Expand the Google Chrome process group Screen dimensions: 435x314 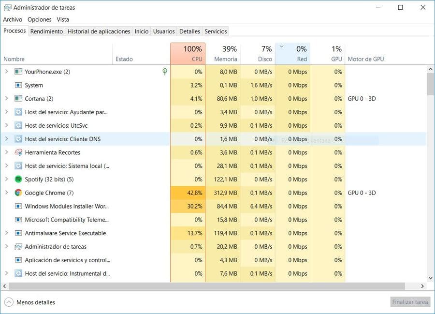[6, 193]
